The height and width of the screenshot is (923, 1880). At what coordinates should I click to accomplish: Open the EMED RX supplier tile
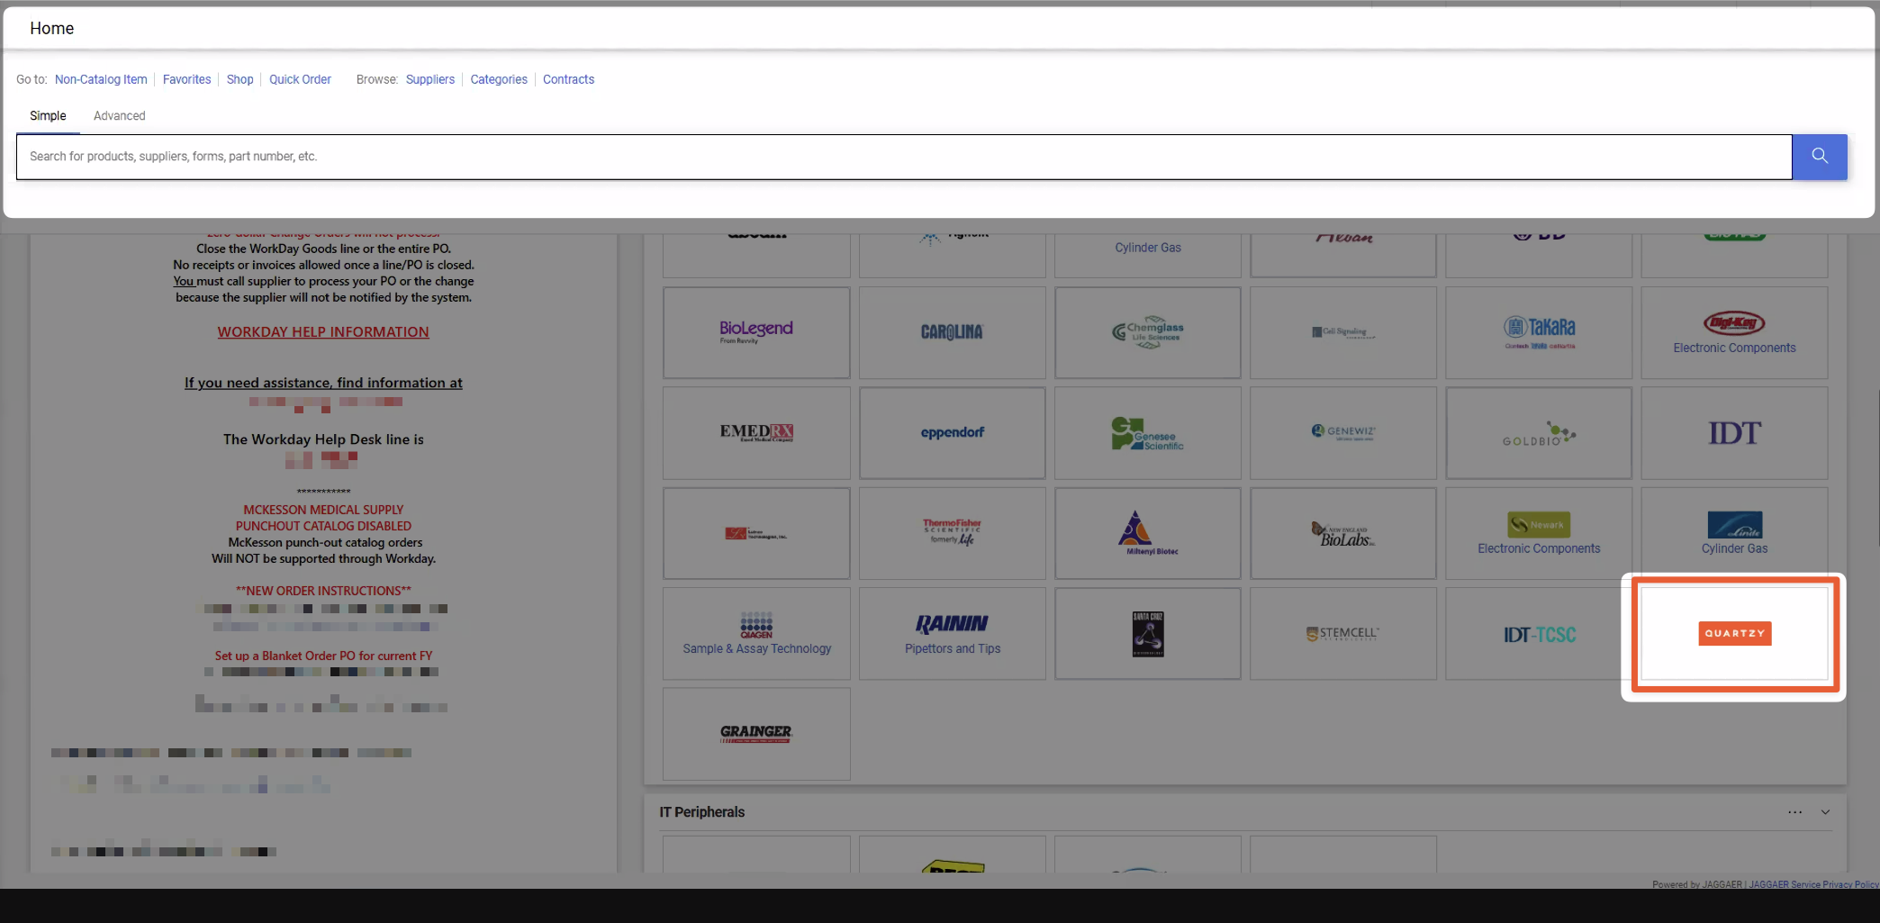coord(756,433)
